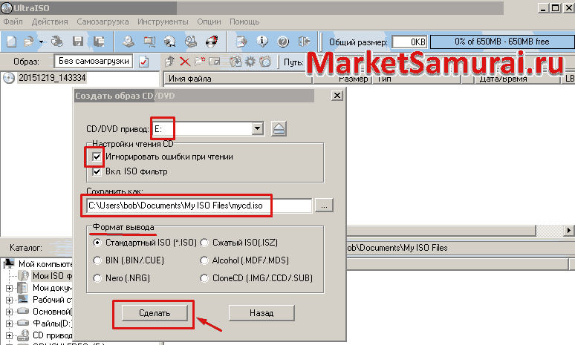
Task: Click the total size '0KB' field
Action: click(409, 42)
